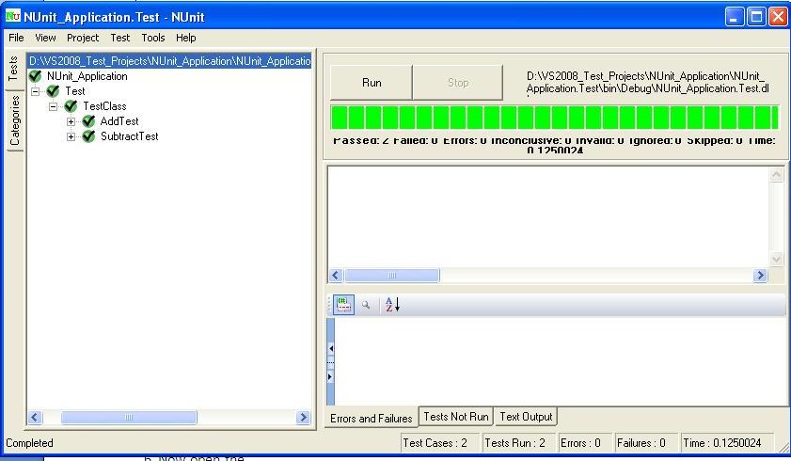
Task: Open the File menu
Action: click(16, 38)
